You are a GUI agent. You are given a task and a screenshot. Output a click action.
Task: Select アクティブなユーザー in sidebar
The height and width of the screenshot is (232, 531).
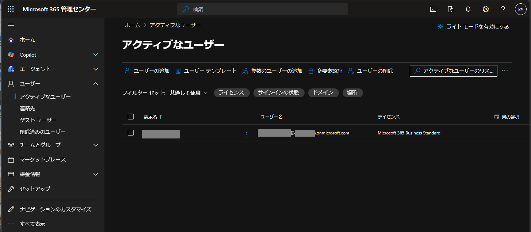pyautogui.click(x=45, y=97)
